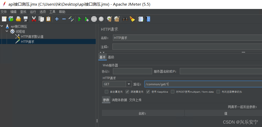
Task: Click the Paste clipboard icon
Action: click(48, 19)
